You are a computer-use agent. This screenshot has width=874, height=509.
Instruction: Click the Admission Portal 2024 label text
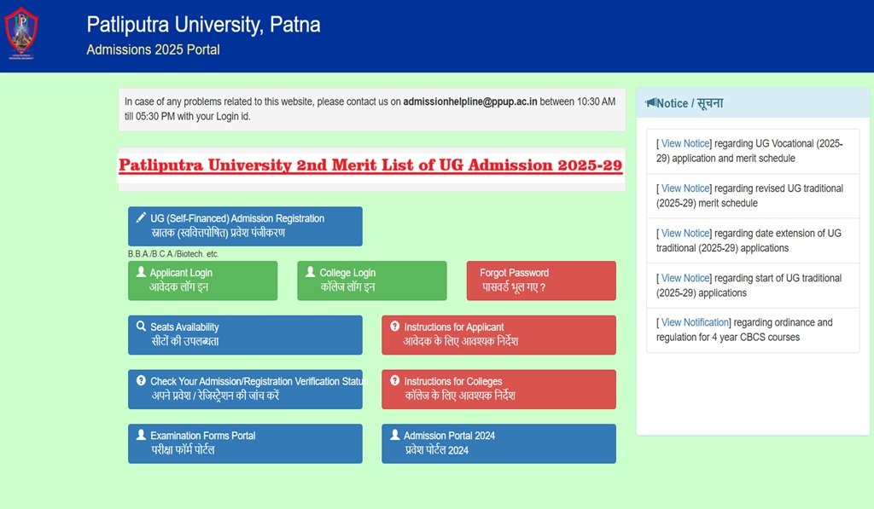pos(449,436)
